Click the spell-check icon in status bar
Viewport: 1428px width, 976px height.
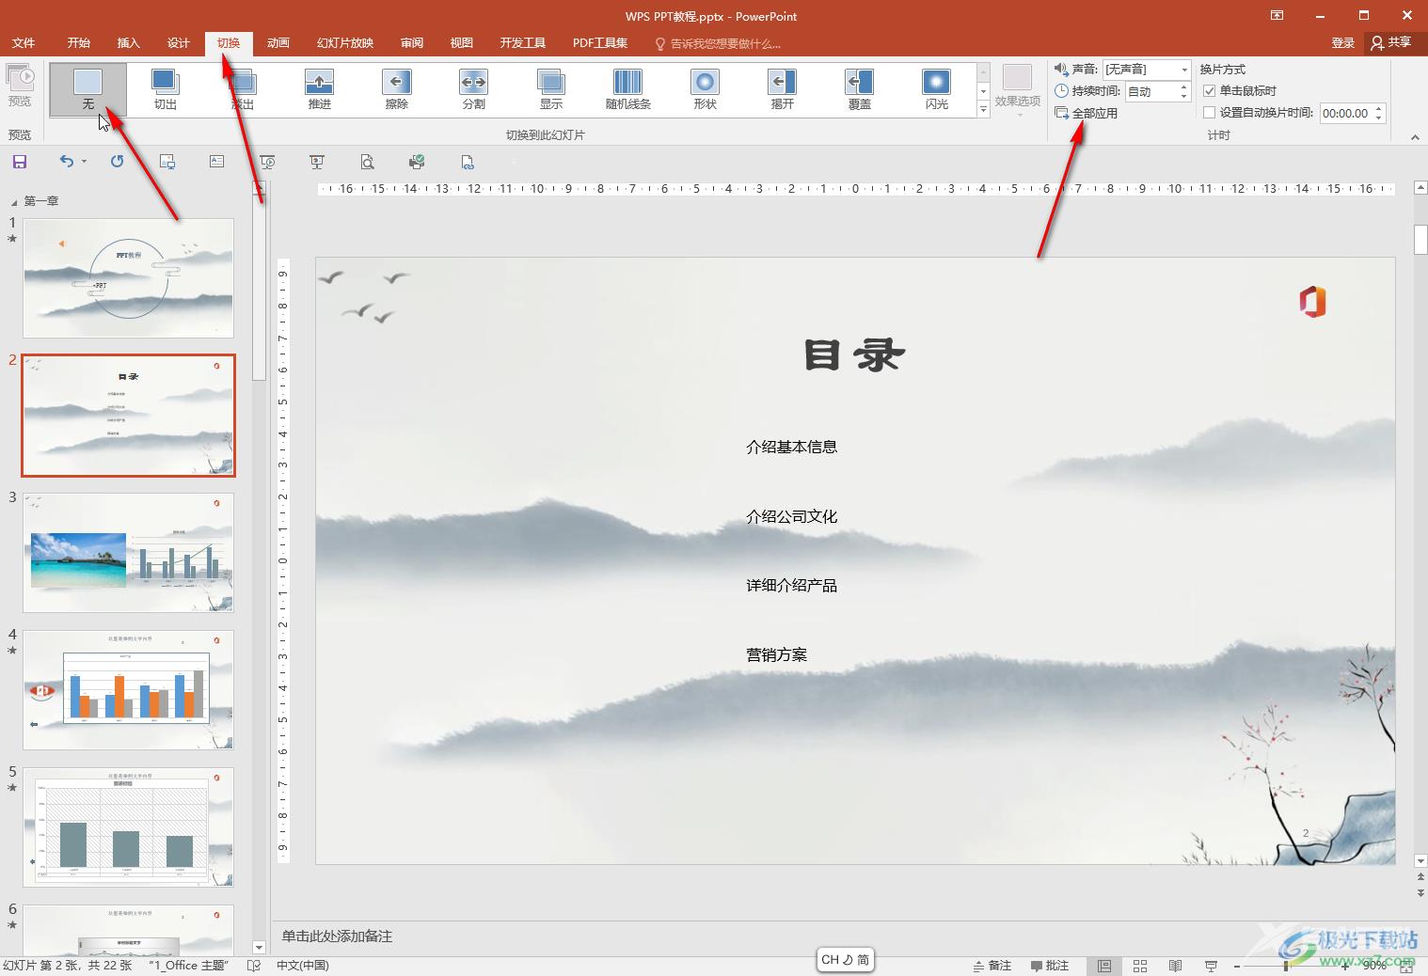(253, 966)
